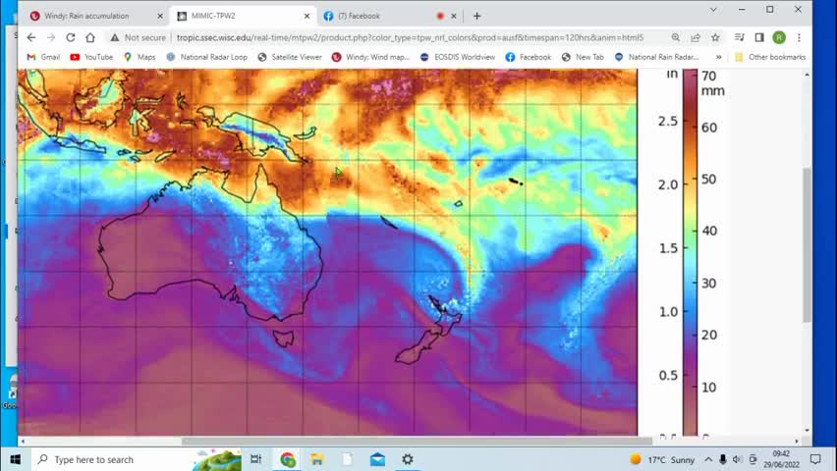The height and width of the screenshot is (471, 837).
Task: Open the page zoom magnifier icon
Action: (x=676, y=37)
